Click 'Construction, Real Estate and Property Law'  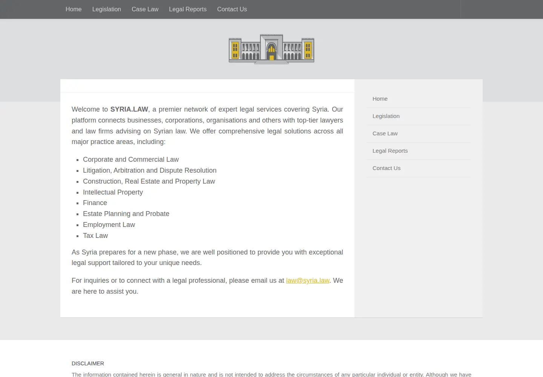point(149,181)
